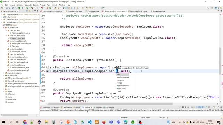Viewport: 223px width, 125px height.
Task: Open the Java perspective icon at top right
Action: point(216,8)
